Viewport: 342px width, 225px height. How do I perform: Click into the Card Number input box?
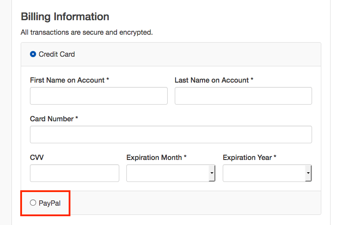(171, 134)
